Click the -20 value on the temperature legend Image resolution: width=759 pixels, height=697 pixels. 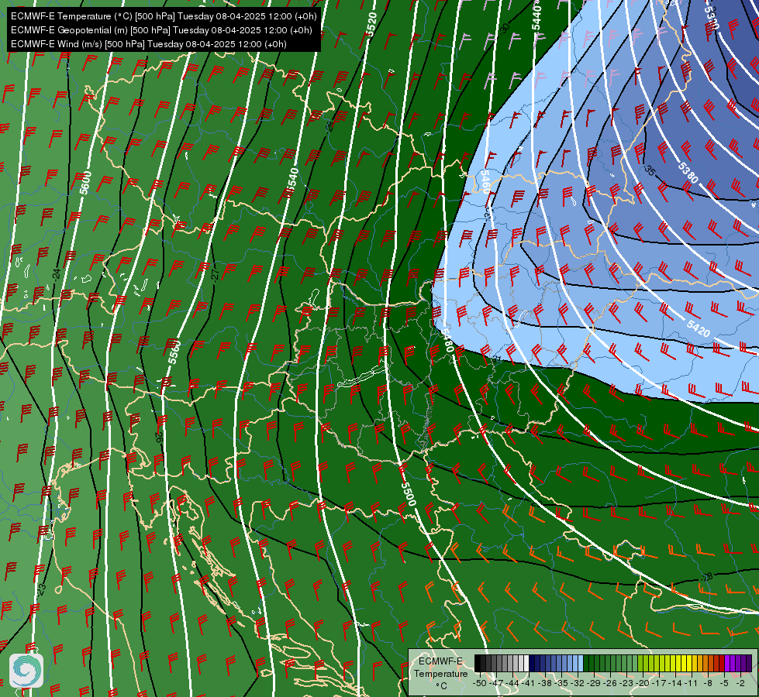click(643, 683)
